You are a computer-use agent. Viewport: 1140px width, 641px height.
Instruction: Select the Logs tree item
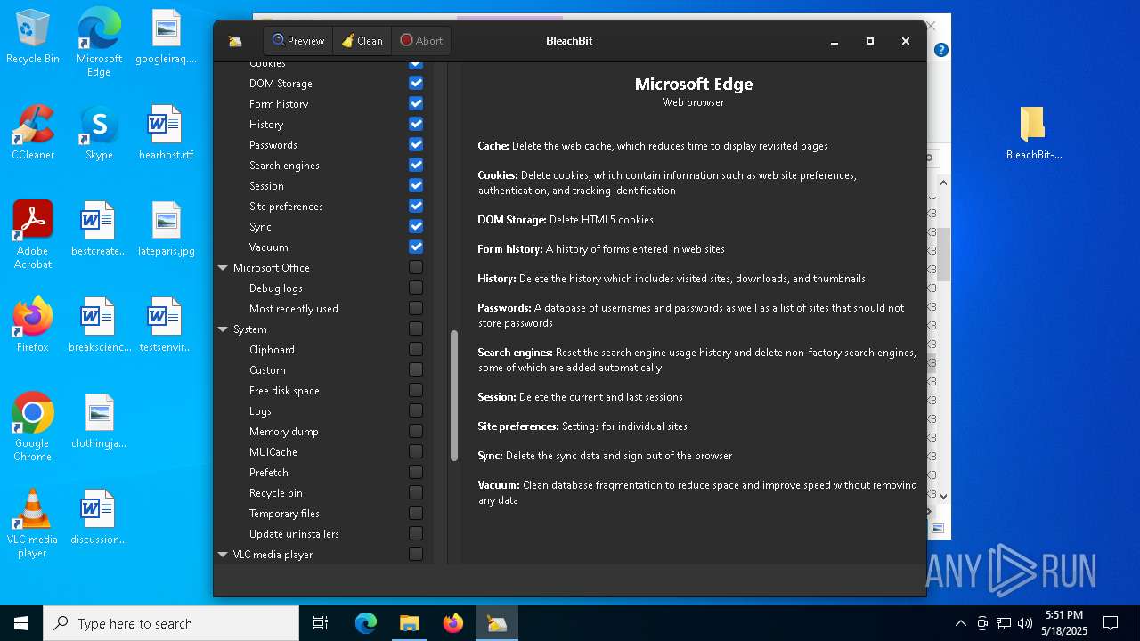click(x=260, y=411)
